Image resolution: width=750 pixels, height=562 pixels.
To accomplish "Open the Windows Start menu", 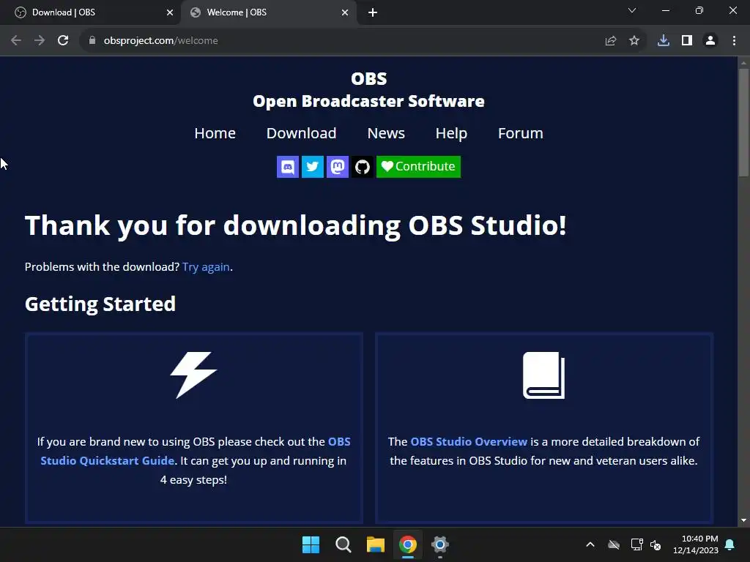I will [311, 544].
